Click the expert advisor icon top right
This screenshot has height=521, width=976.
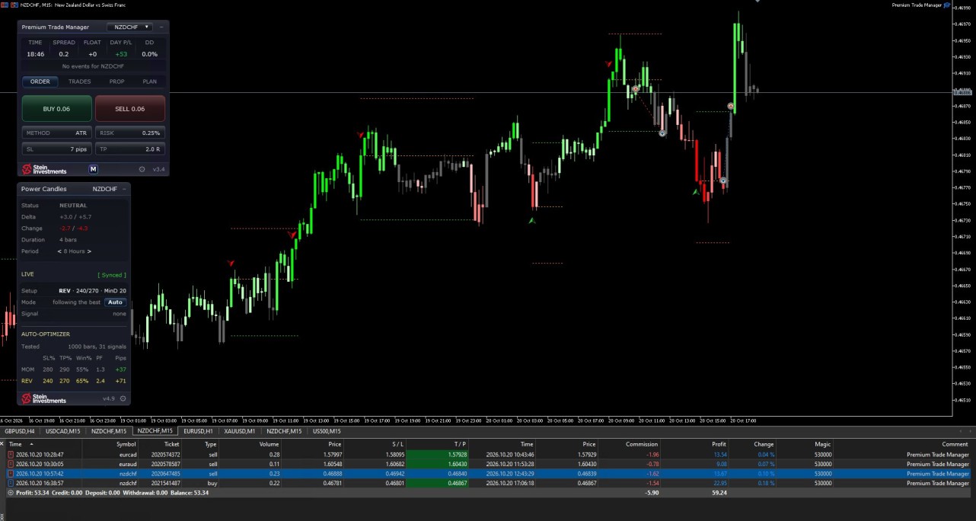point(947,5)
